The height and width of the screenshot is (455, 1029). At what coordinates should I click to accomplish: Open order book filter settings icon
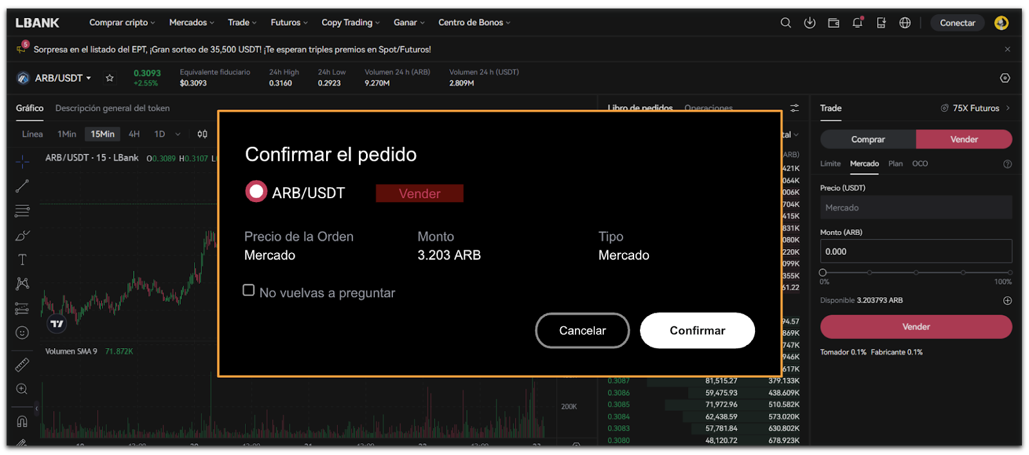(795, 108)
